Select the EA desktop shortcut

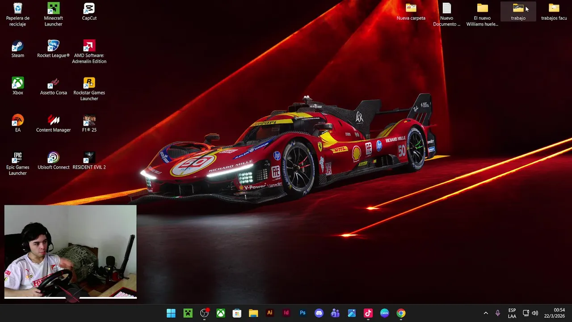coord(17,123)
